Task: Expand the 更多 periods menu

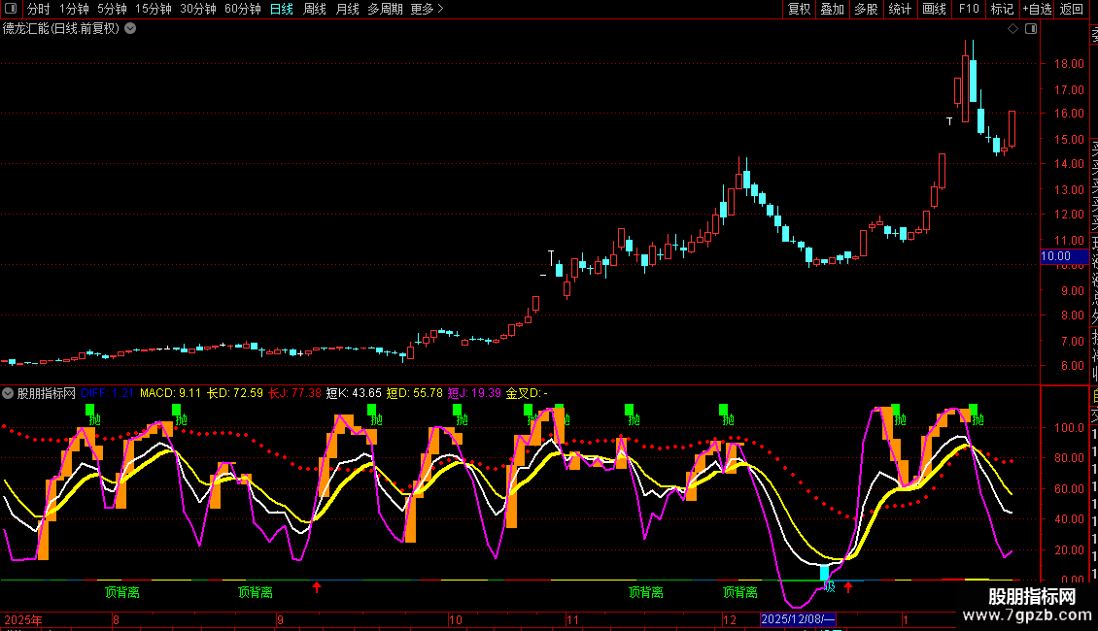Action: pos(427,9)
